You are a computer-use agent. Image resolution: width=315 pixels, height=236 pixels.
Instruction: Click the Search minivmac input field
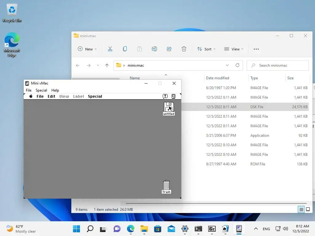tap(278, 65)
